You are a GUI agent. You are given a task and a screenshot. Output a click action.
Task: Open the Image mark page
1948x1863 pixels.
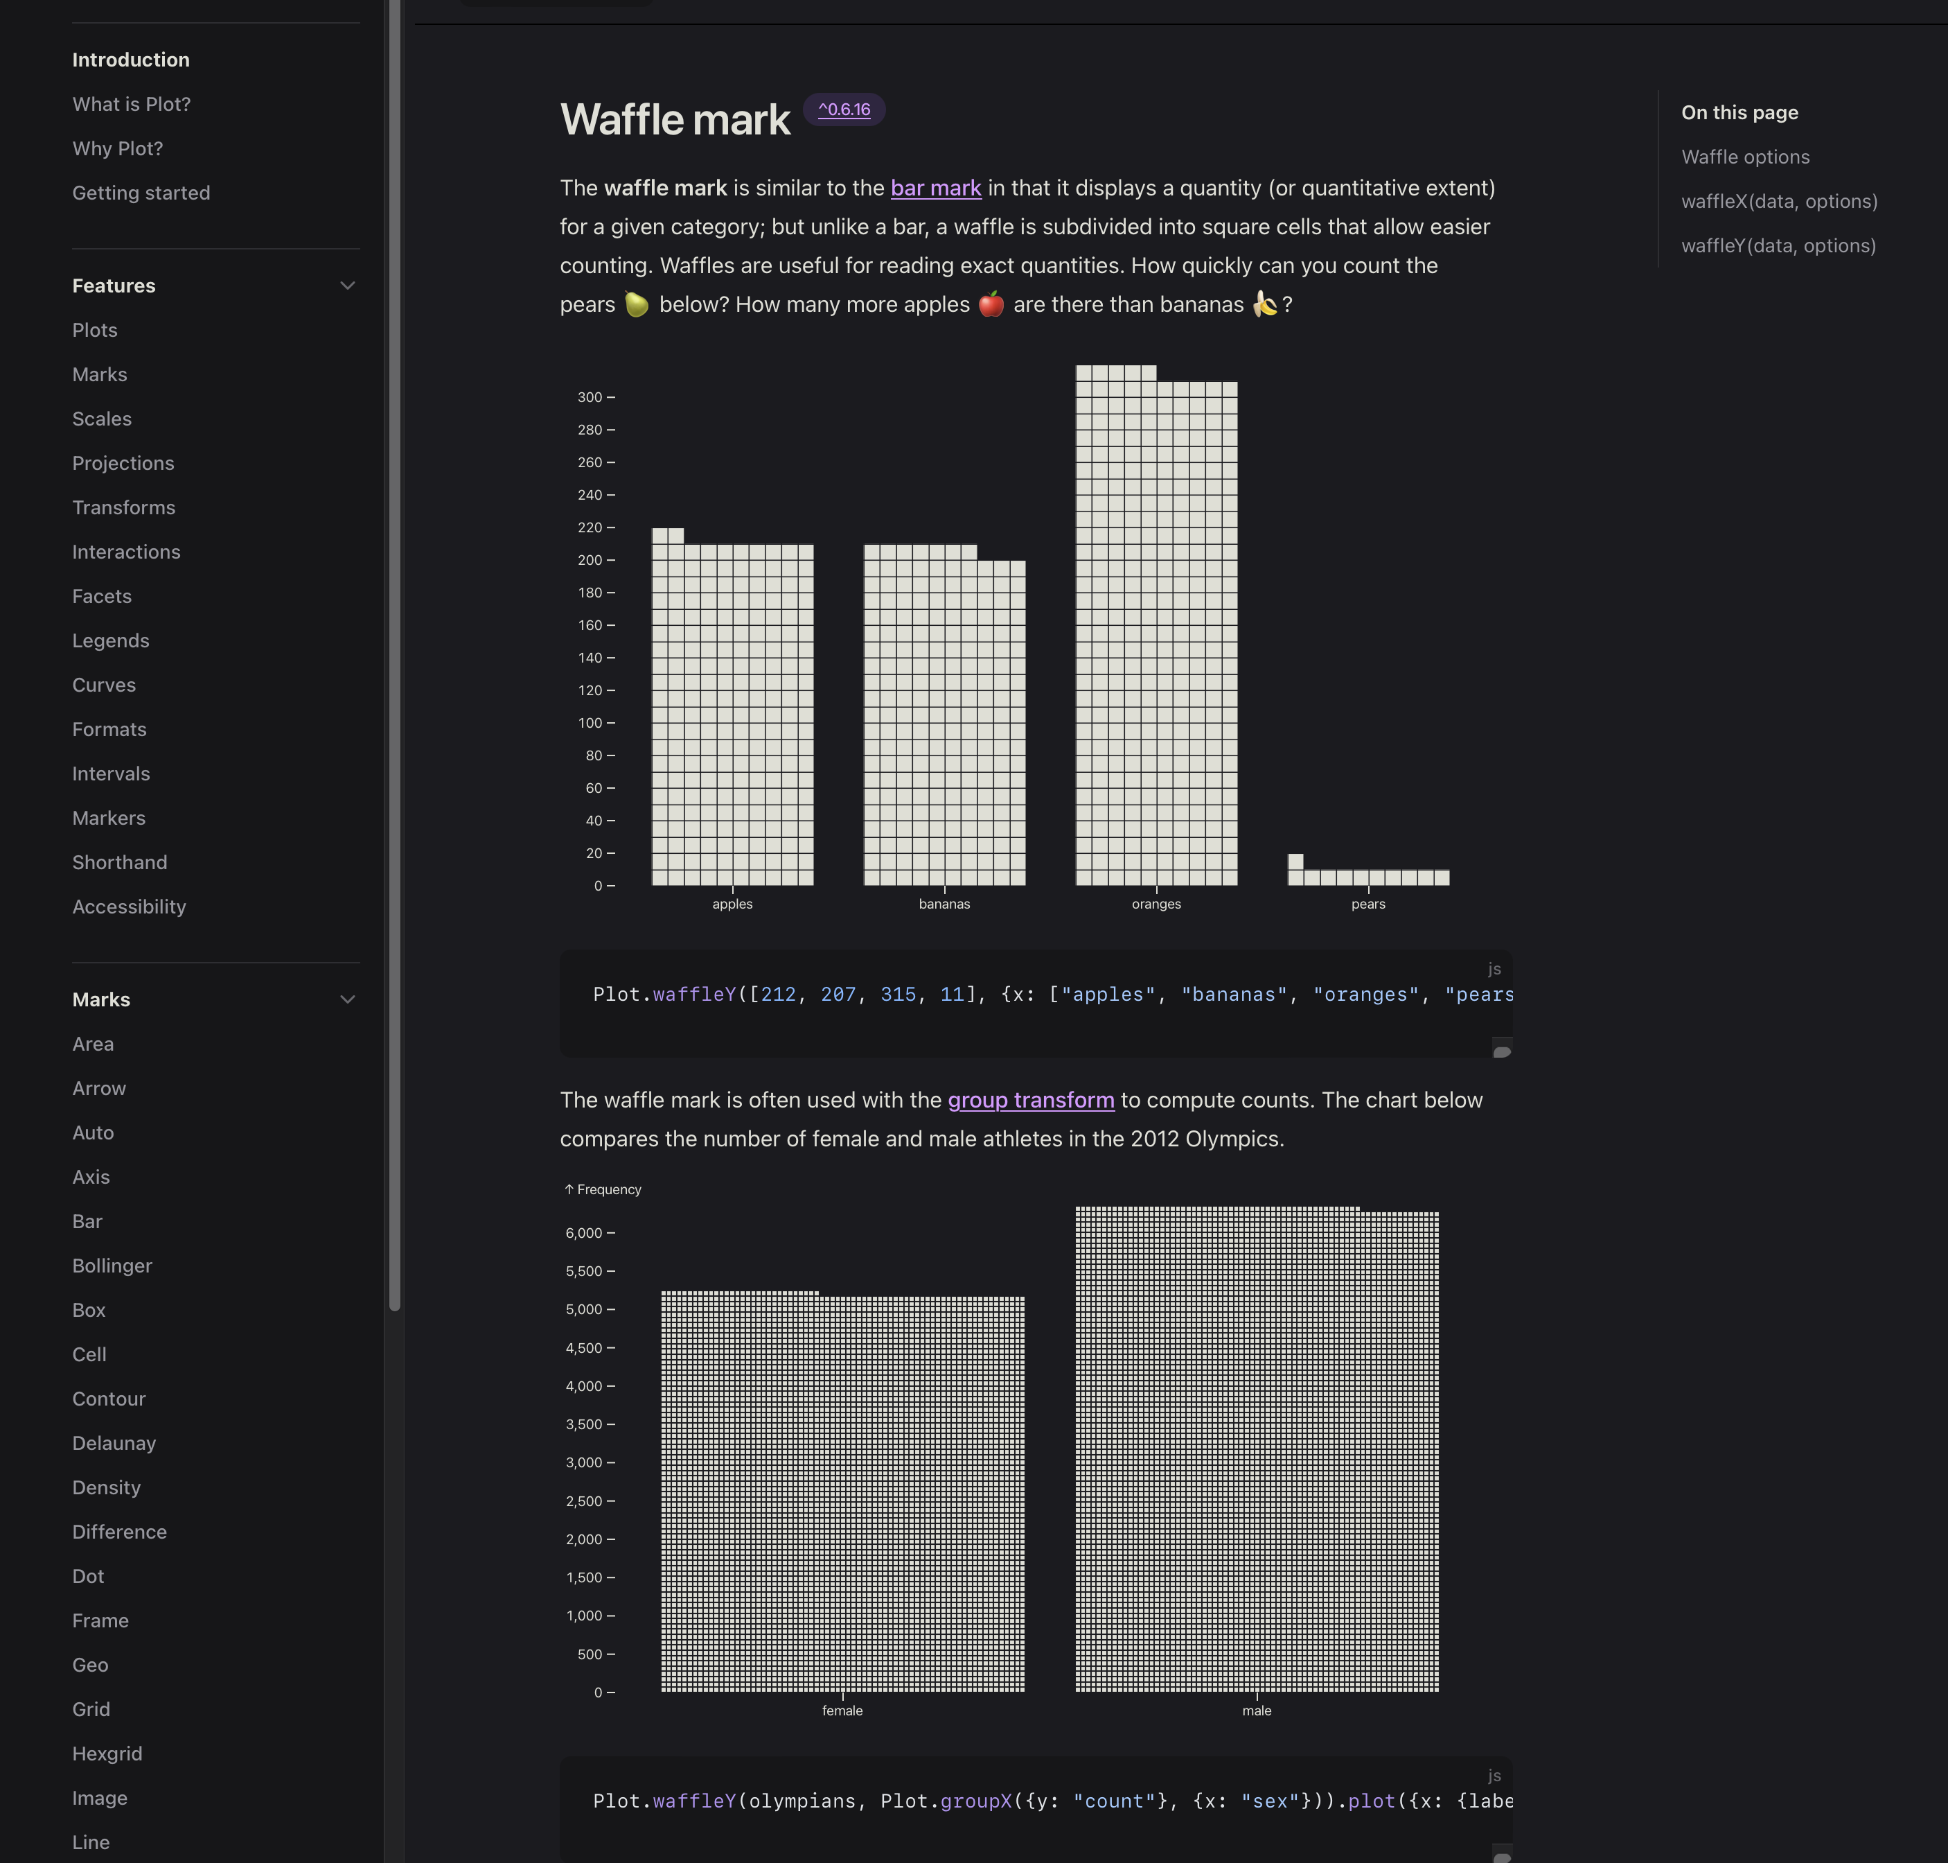click(x=99, y=1799)
